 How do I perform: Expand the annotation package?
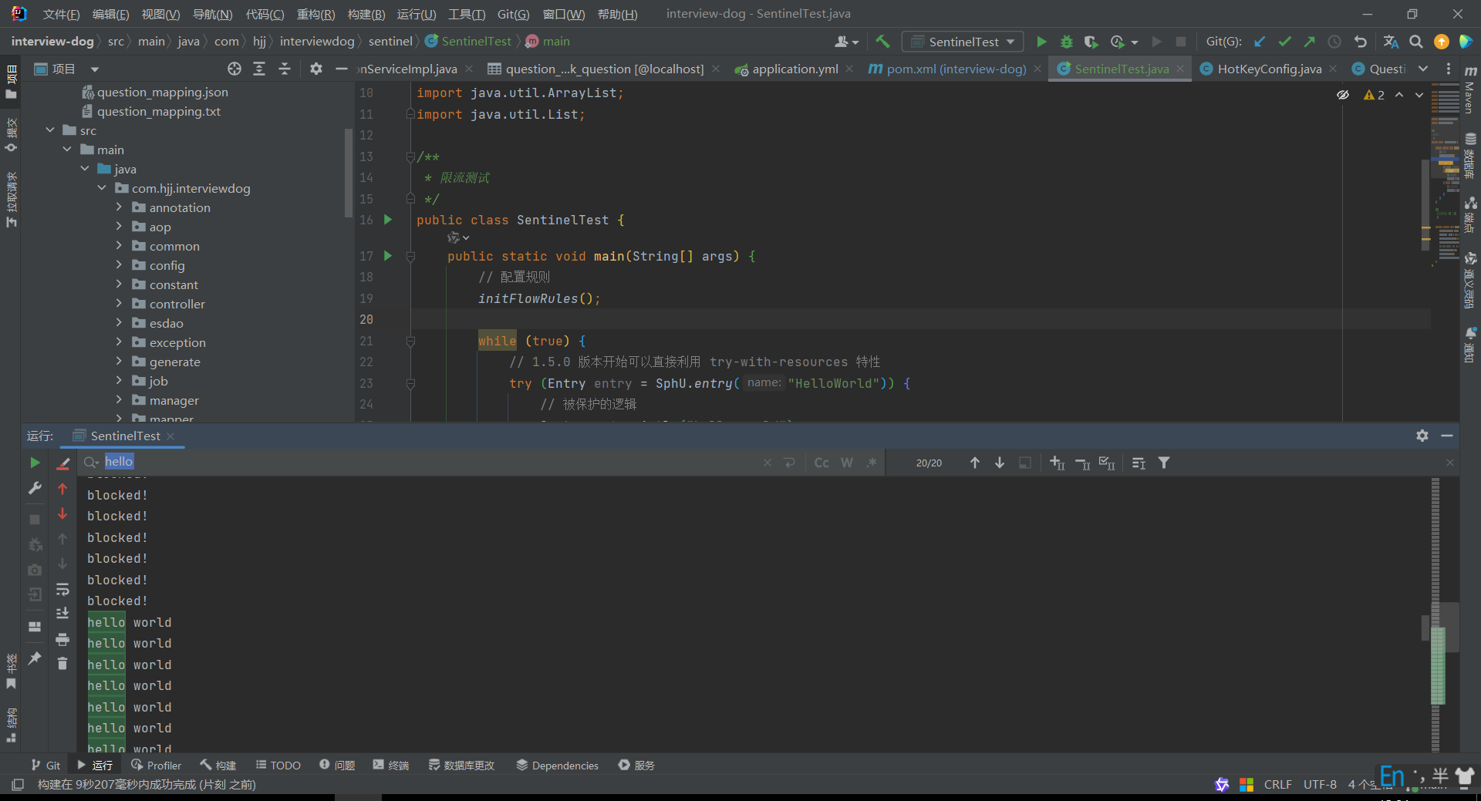pyautogui.click(x=119, y=207)
